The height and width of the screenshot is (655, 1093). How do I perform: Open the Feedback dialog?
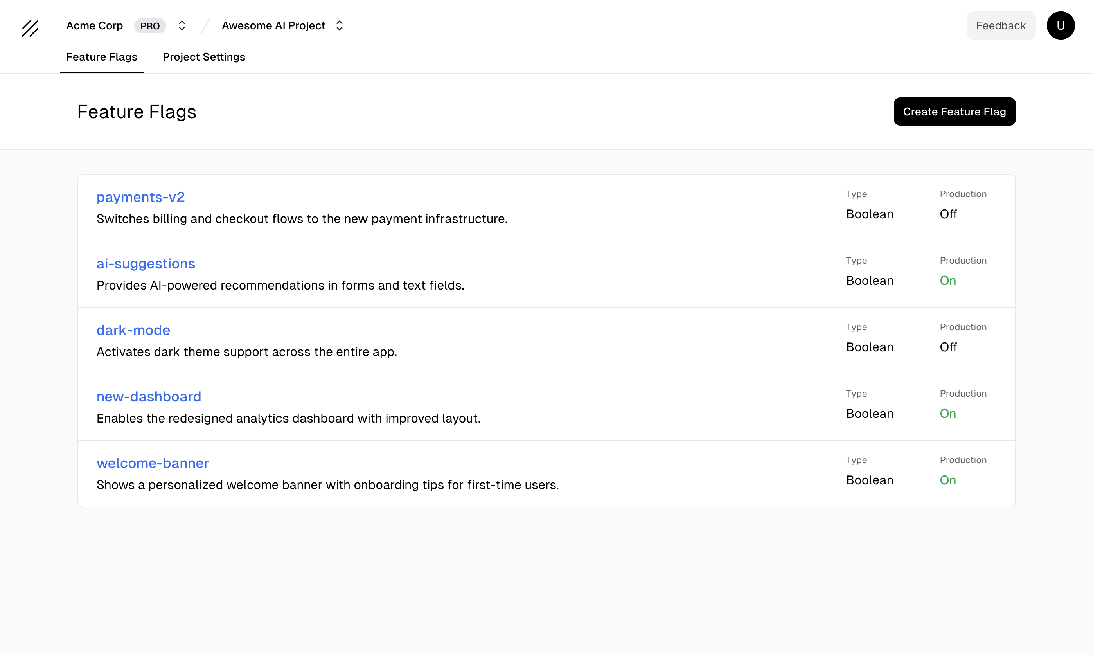coord(1001,25)
